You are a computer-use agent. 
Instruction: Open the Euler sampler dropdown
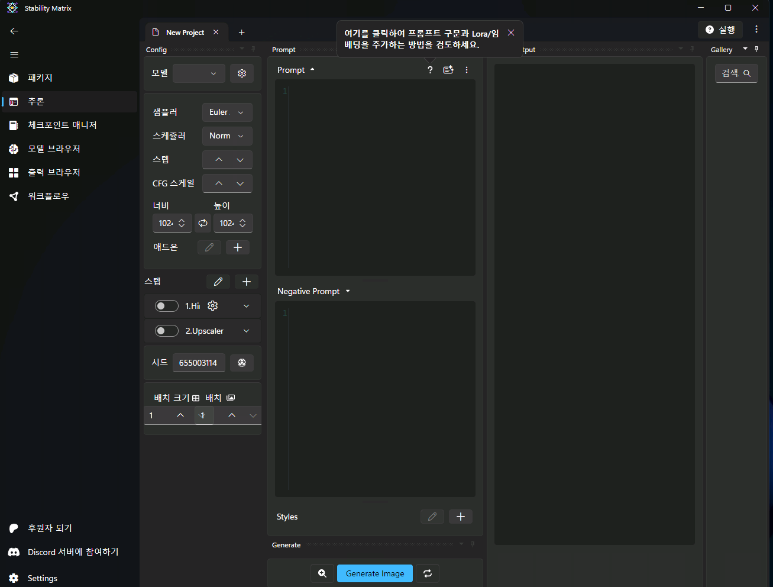227,112
